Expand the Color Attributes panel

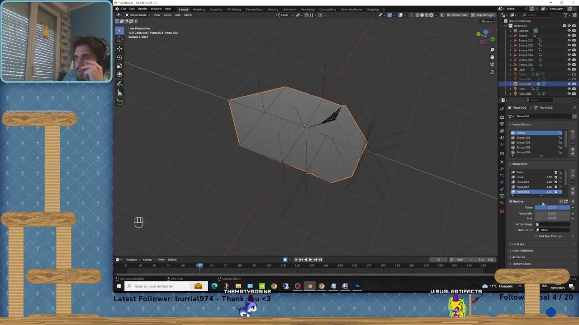coord(522,251)
